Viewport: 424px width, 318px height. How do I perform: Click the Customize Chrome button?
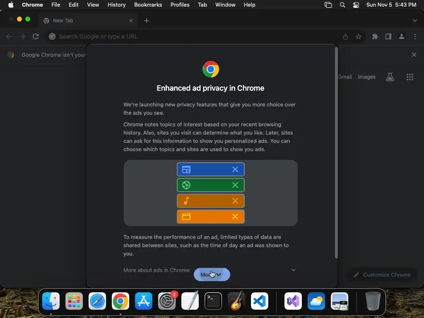(382, 275)
